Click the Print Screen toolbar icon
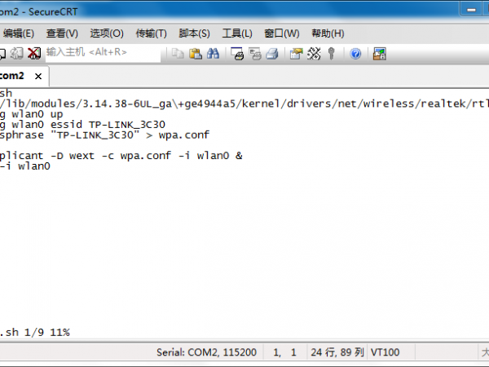The image size is (489, 367). point(238,53)
